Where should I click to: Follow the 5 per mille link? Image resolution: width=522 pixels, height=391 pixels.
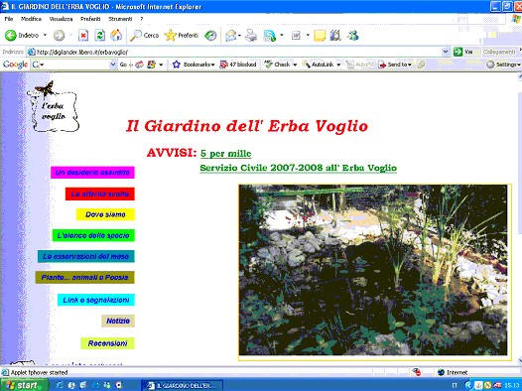(x=225, y=154)
